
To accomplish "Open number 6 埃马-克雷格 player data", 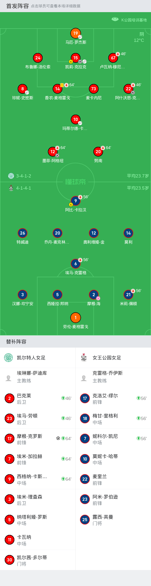I will [75, 264].
